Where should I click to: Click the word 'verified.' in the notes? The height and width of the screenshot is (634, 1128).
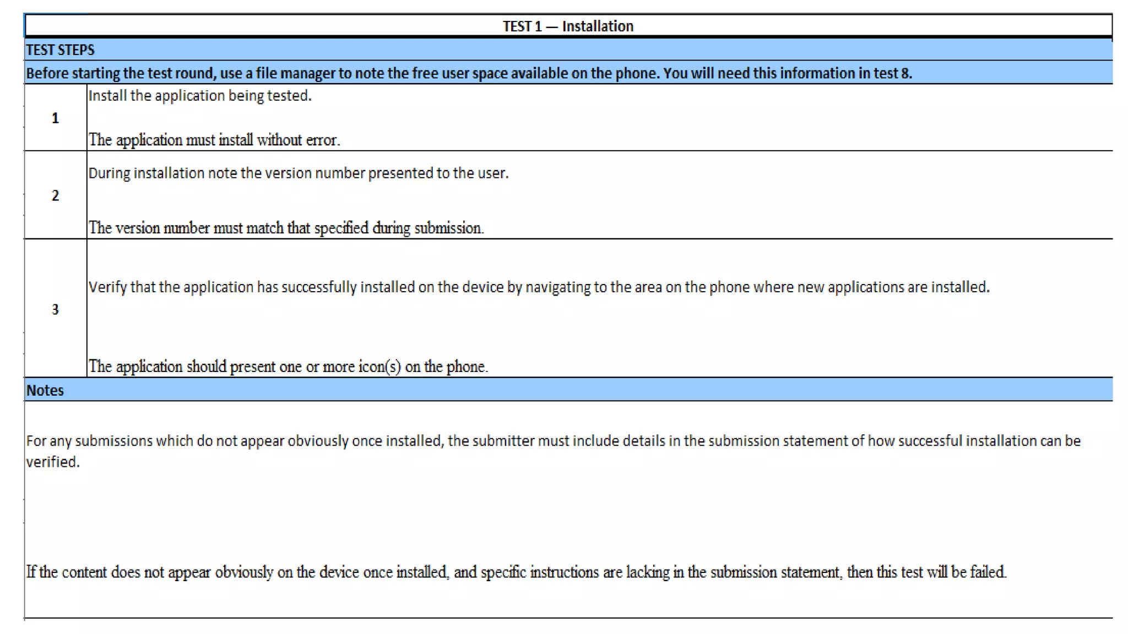pos(53,462)
